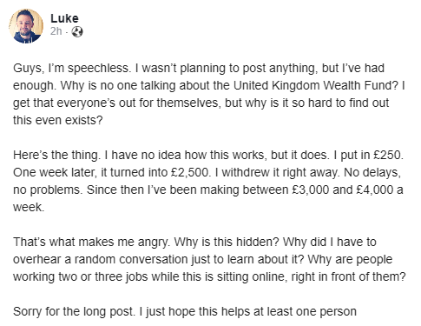Click the paragraph starting 'Guys, I'm speechless'

point(209,94)
